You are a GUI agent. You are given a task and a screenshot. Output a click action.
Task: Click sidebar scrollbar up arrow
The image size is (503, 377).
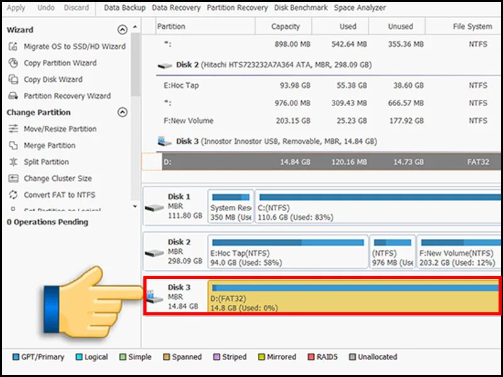click(135, 27)
